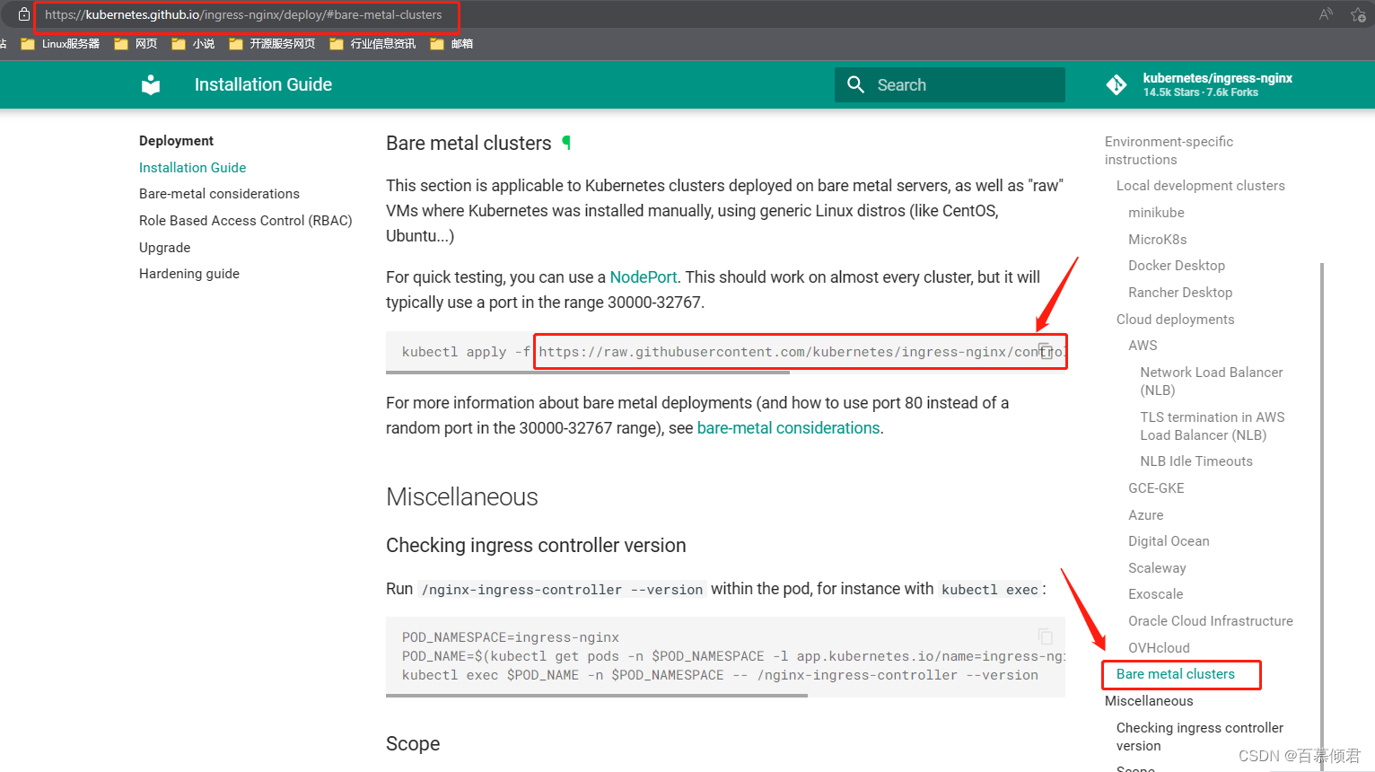Image resolution: width=1375 pixels, height=772 pixels.
Task: Jump to TLS termination in AWS Load Balancer
Action: coord(1212,426)
